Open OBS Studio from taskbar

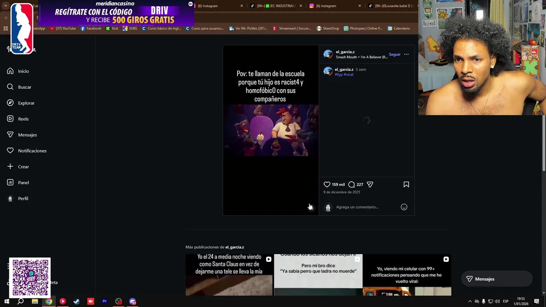[x=119, y=301]
